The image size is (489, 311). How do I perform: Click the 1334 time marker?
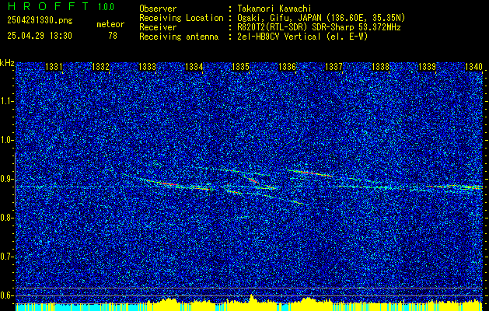click(x=194, y=67)
